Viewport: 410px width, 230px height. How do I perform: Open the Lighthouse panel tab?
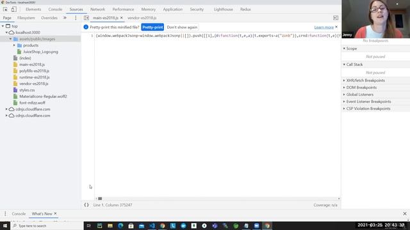click(224, 9)
